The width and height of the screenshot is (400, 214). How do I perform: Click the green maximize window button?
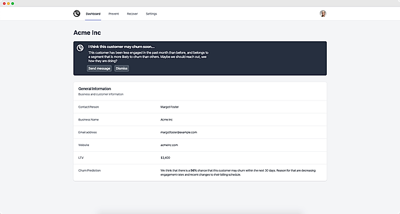click(13, 3)
